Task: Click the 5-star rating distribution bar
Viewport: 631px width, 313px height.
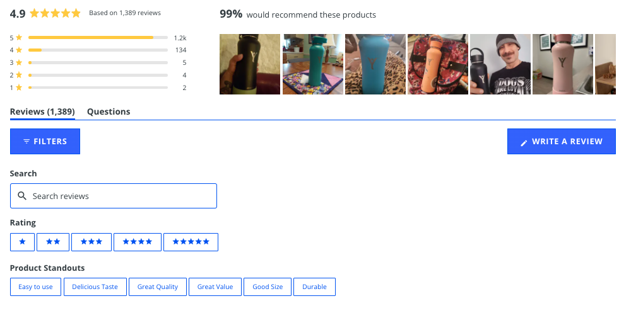Action: 98,38
